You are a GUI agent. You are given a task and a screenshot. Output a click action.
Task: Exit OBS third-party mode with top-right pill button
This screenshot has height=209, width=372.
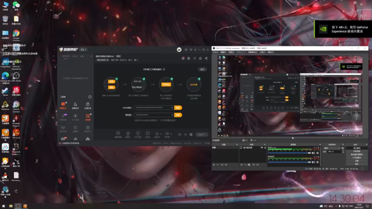202,69
